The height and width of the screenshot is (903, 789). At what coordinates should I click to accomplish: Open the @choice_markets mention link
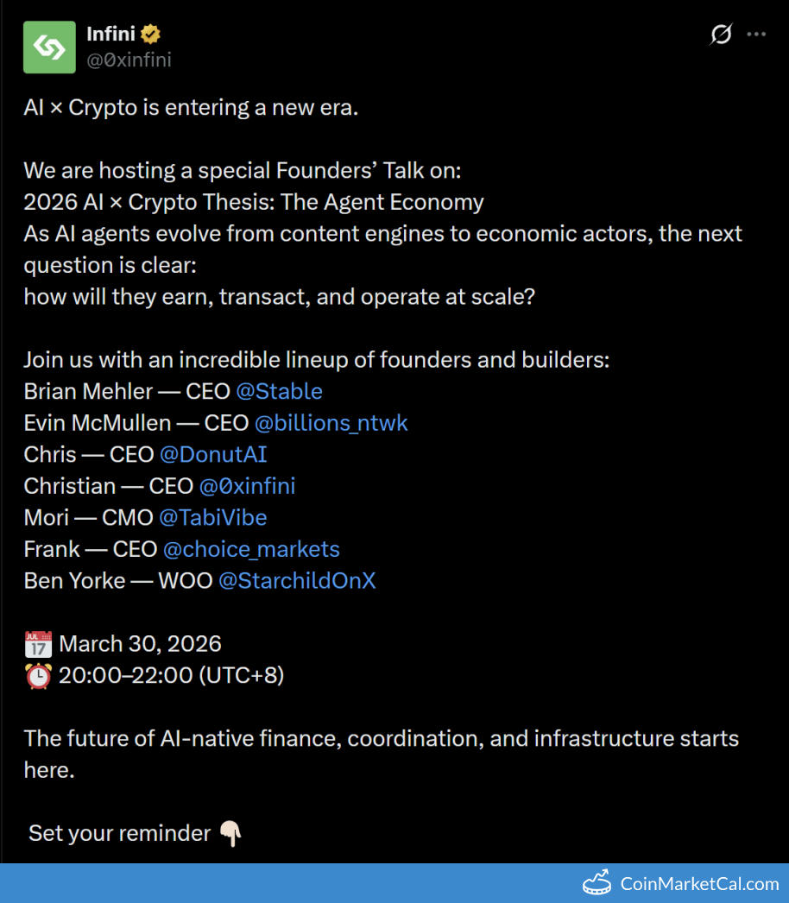[251, 549]
